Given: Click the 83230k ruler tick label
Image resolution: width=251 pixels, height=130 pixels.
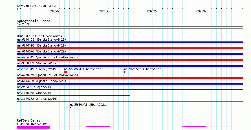Looking at the screenshot, I should [55, 11].
